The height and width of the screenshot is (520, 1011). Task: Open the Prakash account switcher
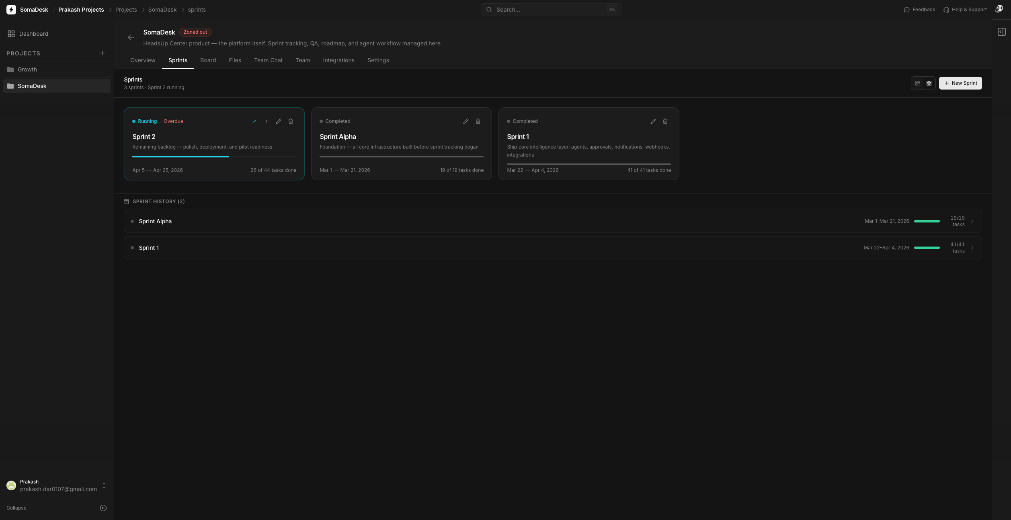[57, 485]
